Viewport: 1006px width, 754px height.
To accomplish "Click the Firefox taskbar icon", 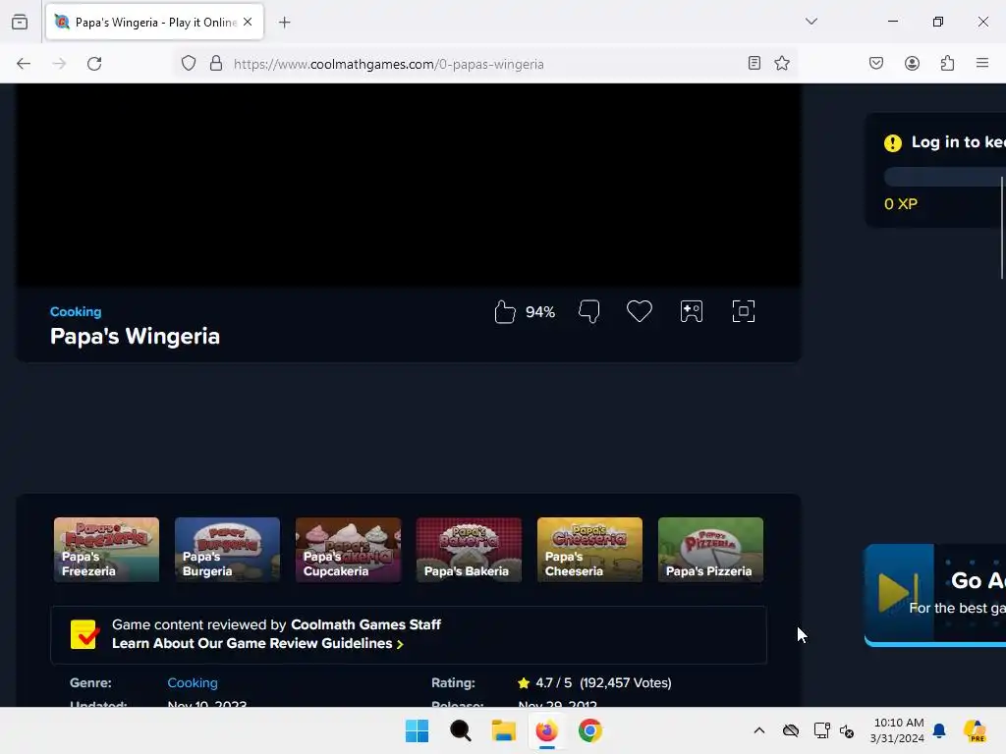I will tap(546, 730).
